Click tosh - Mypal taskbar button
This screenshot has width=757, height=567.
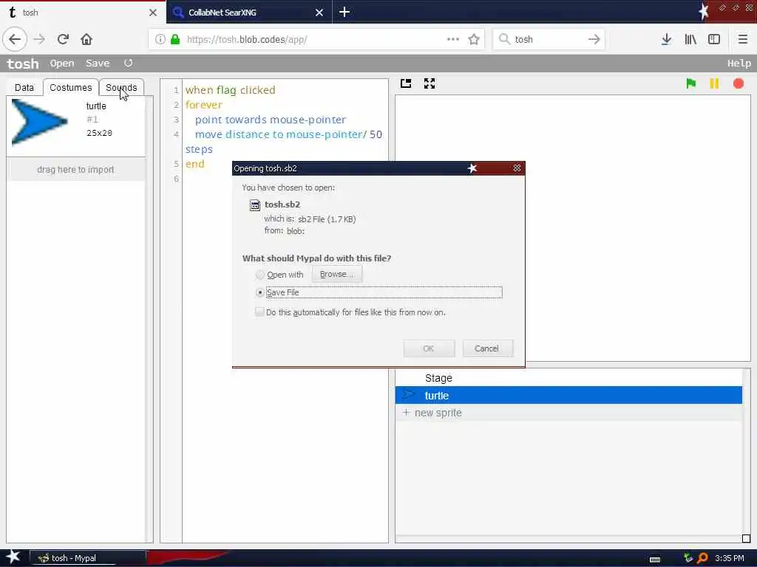pyautogui.click(x=89, y=558)
